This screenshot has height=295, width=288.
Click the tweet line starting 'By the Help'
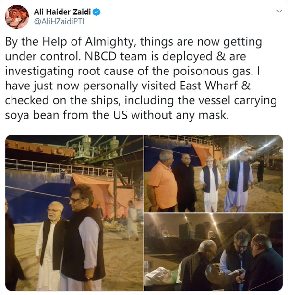pyautogui.click(x=133, y=42)
